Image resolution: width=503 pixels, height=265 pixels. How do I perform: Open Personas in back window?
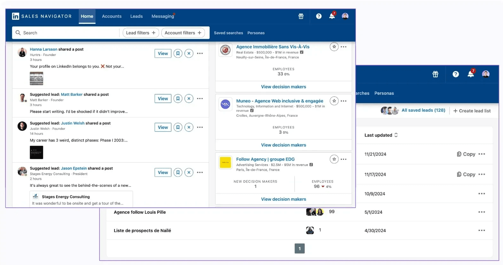point(384,93)
